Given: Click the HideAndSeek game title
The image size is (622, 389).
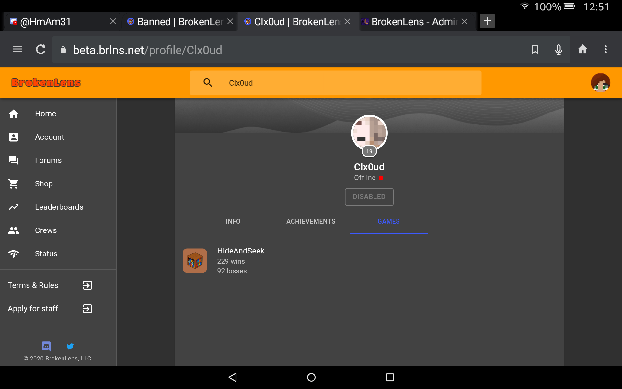Looking at the screenshot, I should click(x=241, y=251).
